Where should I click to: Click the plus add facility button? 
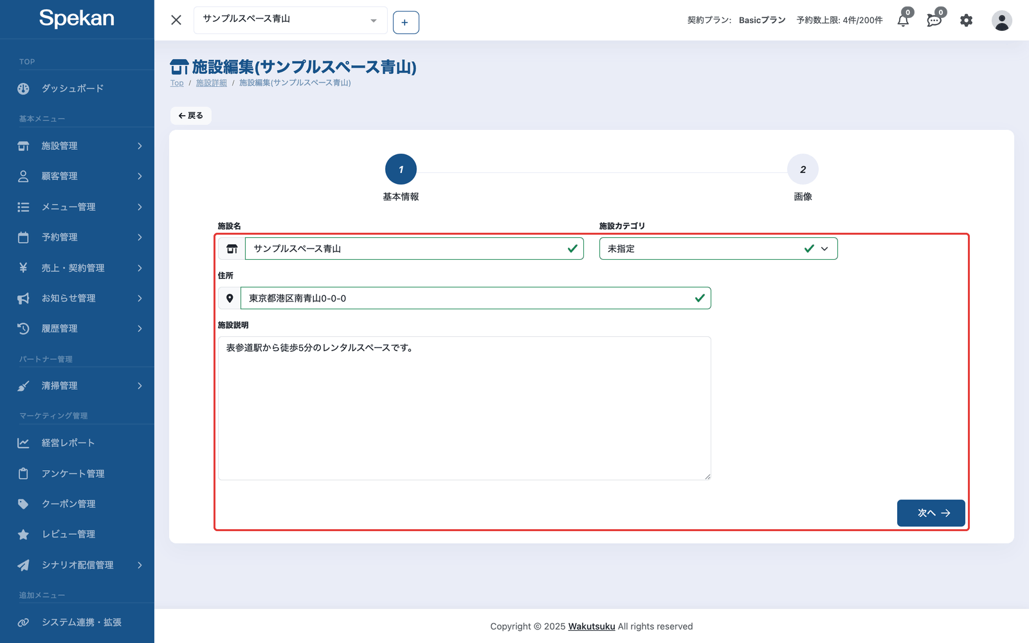coord(406,23)
